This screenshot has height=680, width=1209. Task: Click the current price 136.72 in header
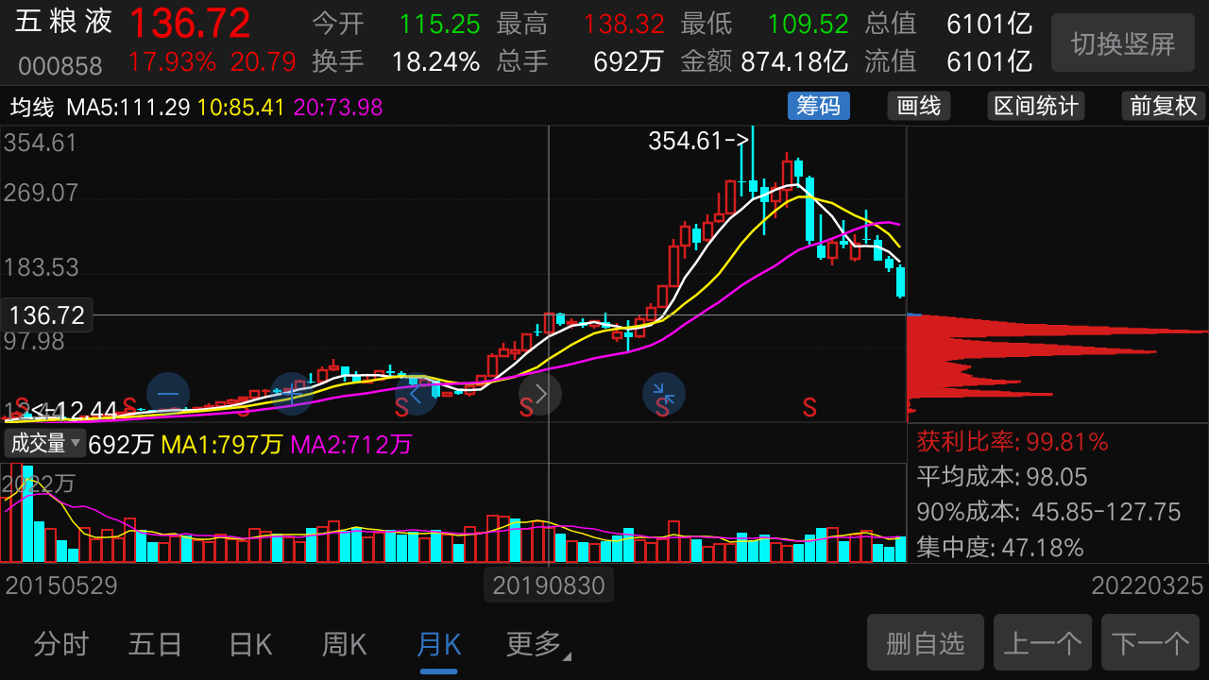(190, 24)
